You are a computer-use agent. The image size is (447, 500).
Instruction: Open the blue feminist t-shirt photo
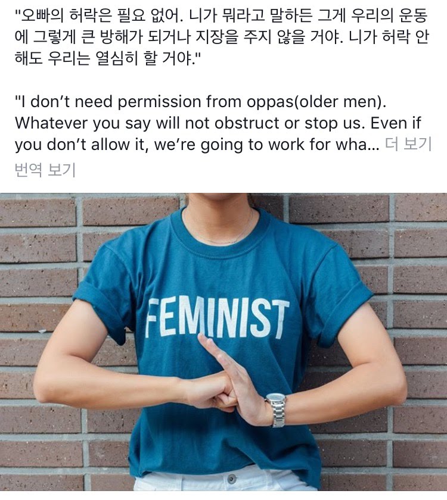point(223,342)
